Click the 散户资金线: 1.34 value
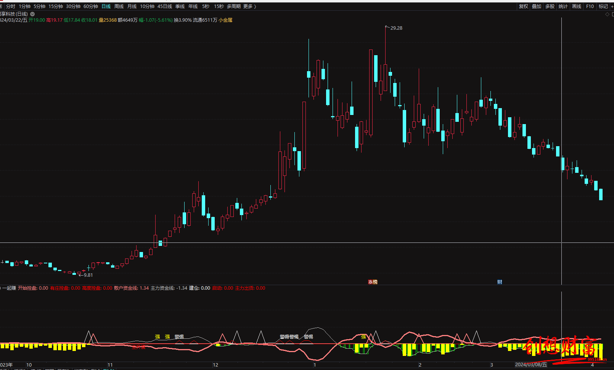Screen dimensions: 614x370 (132, 288)
